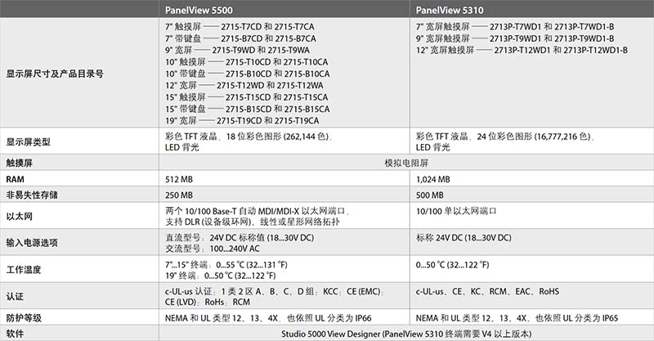Image resolution: width=654 pixels, height=341 pixels.
Task: Click the IP66 protection rating cell
Action: click(284, 317)
